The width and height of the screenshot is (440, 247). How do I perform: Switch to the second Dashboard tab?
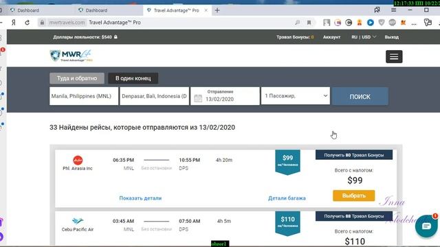(96, 10)
